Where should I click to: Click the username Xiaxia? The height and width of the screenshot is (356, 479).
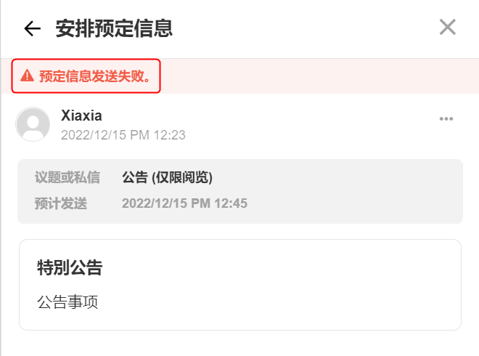pos(81,116)
